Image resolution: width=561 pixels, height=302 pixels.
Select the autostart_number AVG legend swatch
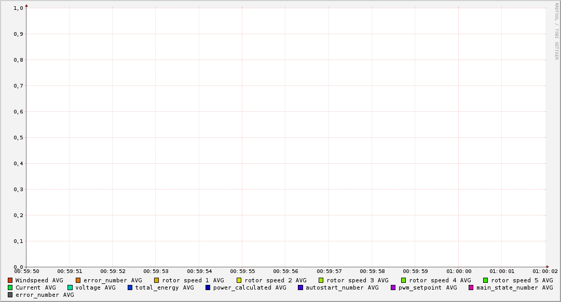(x=300, y=287)
